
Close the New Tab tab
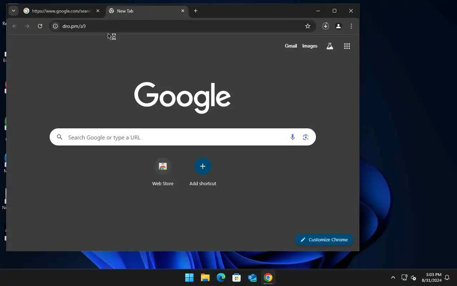tap(183, 11)
